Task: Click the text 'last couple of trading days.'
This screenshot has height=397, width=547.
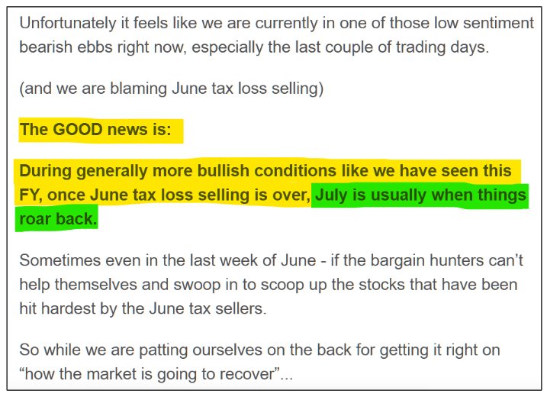Action: [392, 47]
